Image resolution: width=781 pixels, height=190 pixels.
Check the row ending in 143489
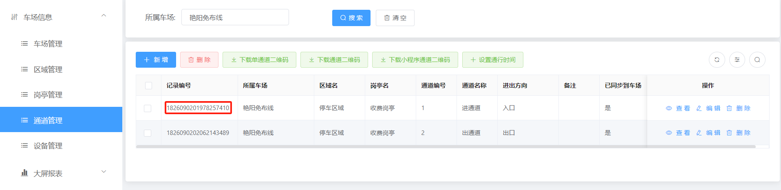click(x=148, y=133)
